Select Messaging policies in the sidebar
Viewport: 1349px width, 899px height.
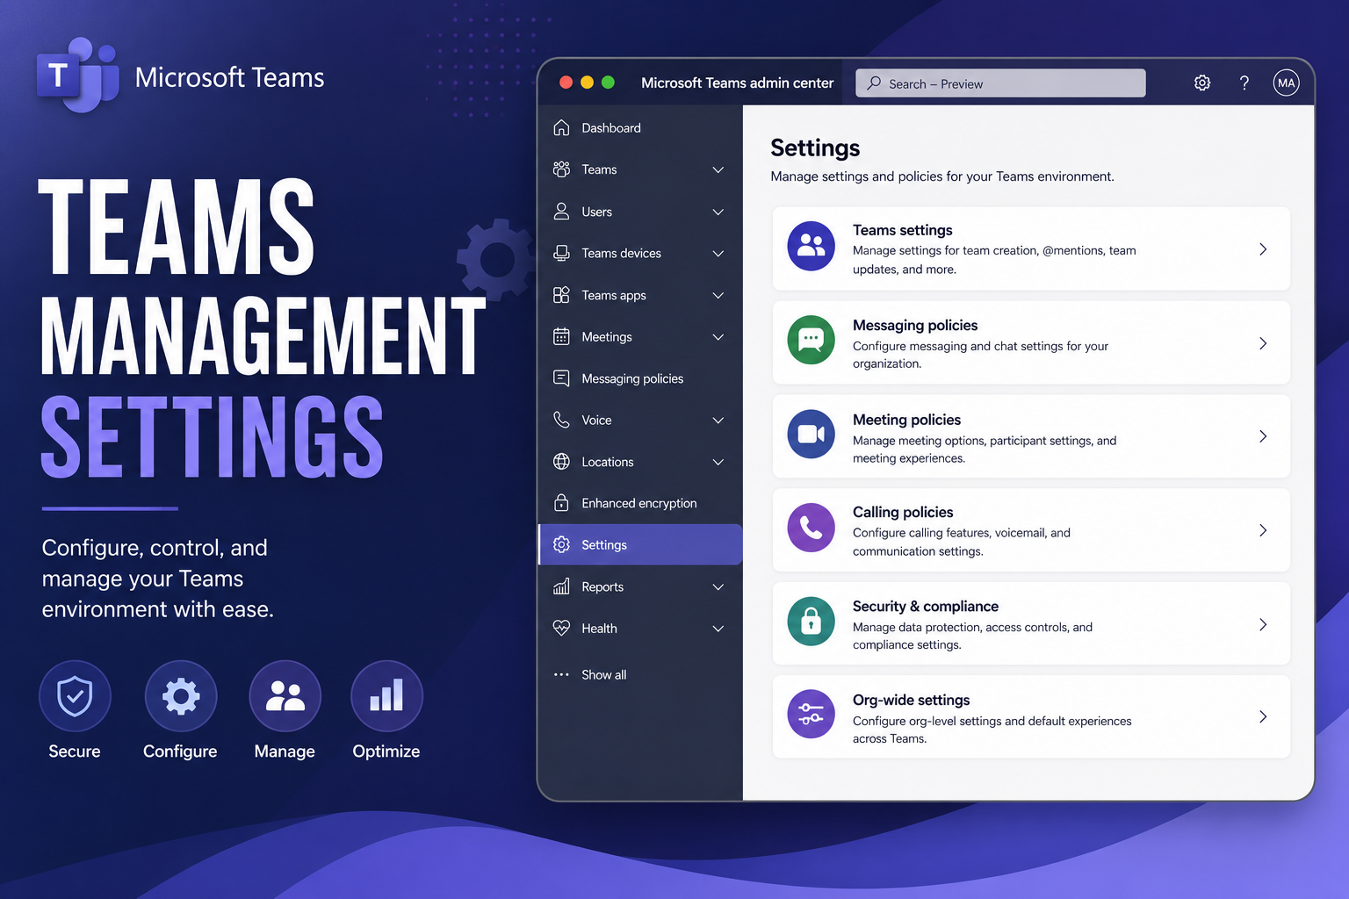click(x=640, y=378)
